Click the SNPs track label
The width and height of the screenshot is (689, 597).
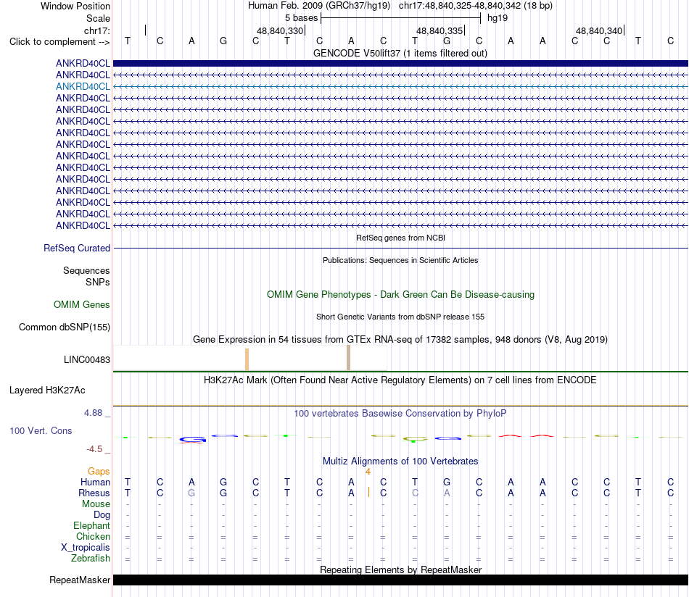(98, 283)
